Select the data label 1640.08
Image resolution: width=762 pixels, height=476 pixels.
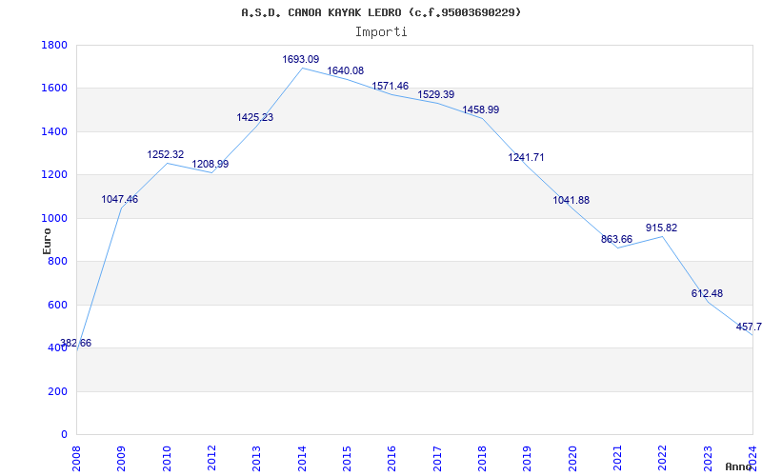pos(346,70)
